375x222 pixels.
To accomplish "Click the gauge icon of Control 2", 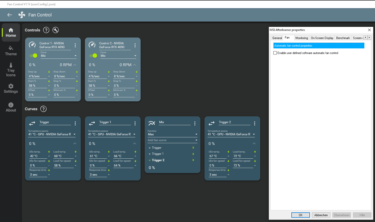I will tap(92, 45).
